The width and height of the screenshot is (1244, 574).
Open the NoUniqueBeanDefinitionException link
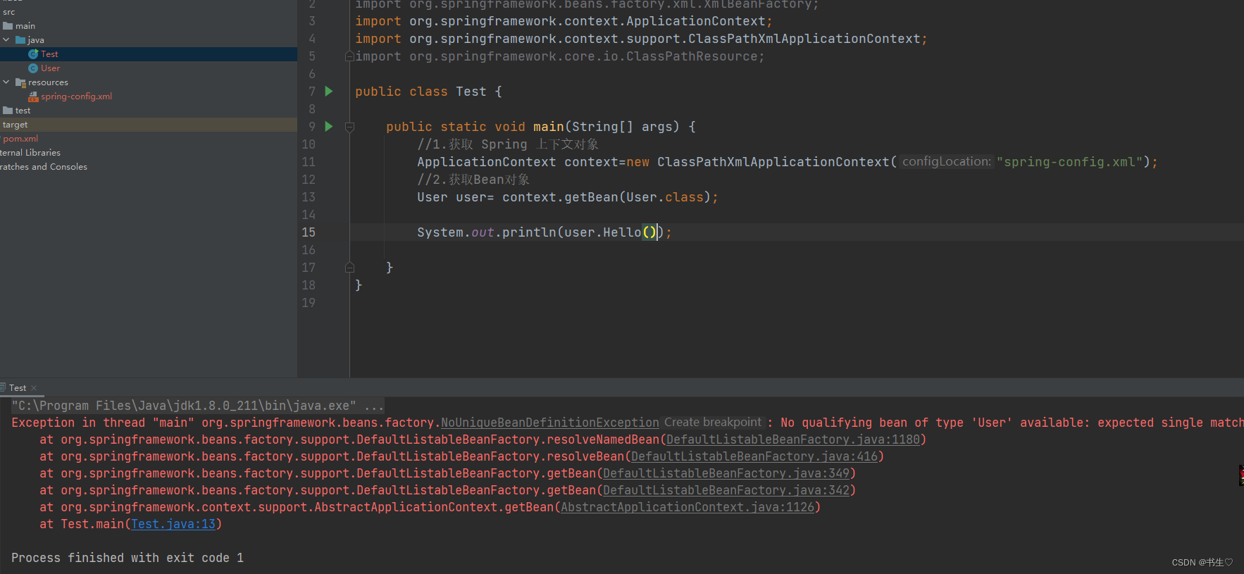click(x=550, y=423)
